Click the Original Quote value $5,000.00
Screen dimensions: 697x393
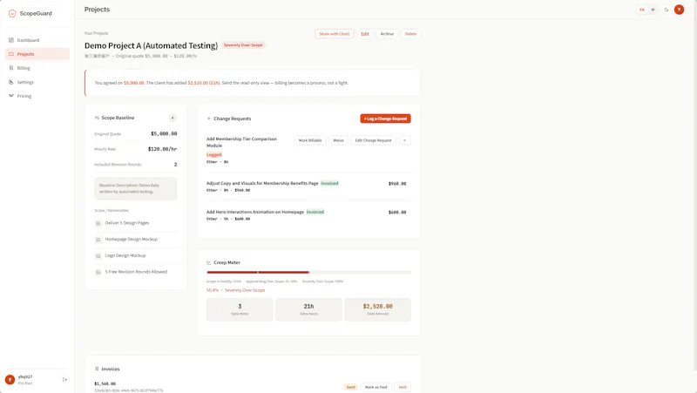pyautogui.click(x=164, y=133)
